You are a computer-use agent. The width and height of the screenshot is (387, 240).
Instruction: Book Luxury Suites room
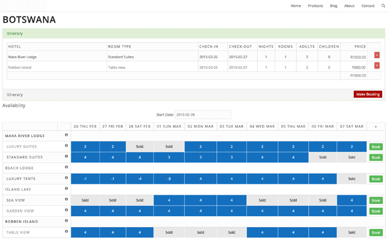point(376,147)
